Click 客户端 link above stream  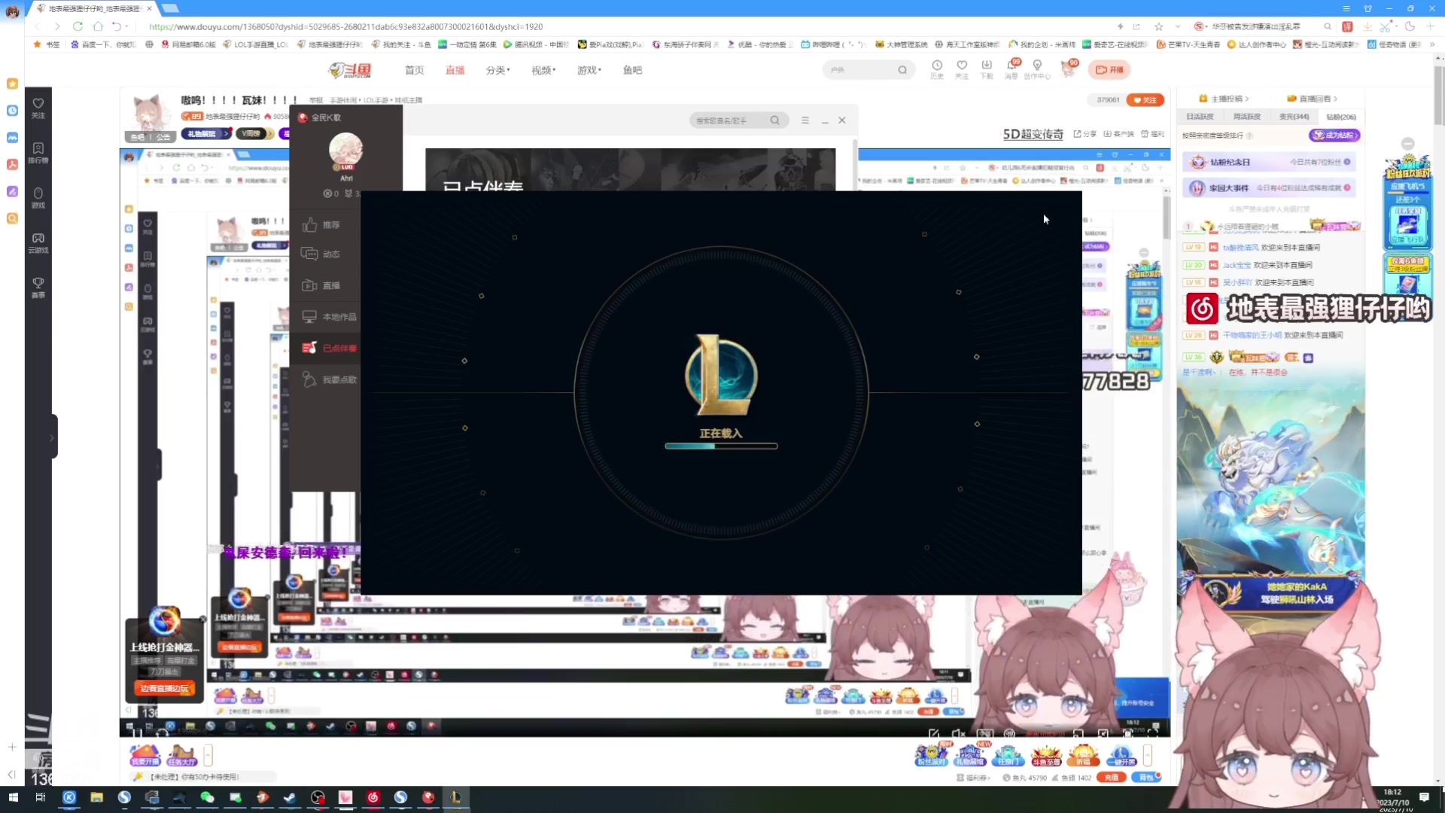click(1118, 134)
